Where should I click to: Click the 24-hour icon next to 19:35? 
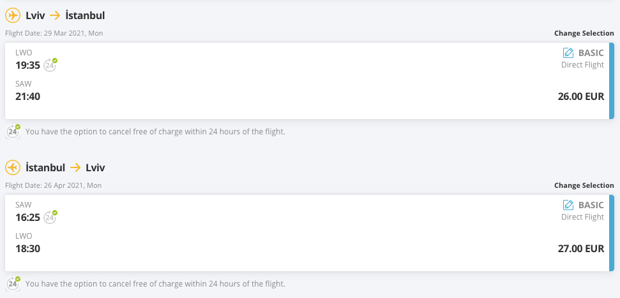(x=50, y=65)
